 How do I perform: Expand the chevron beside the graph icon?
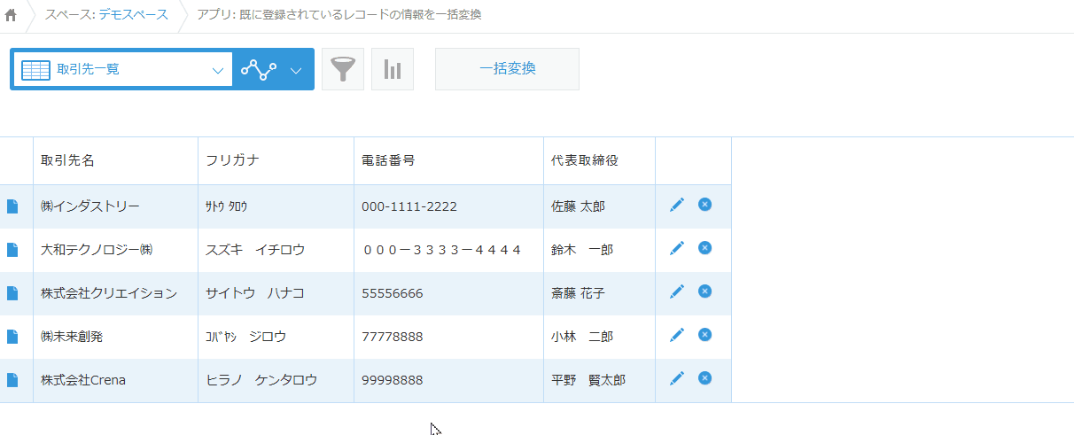point(297,70)
